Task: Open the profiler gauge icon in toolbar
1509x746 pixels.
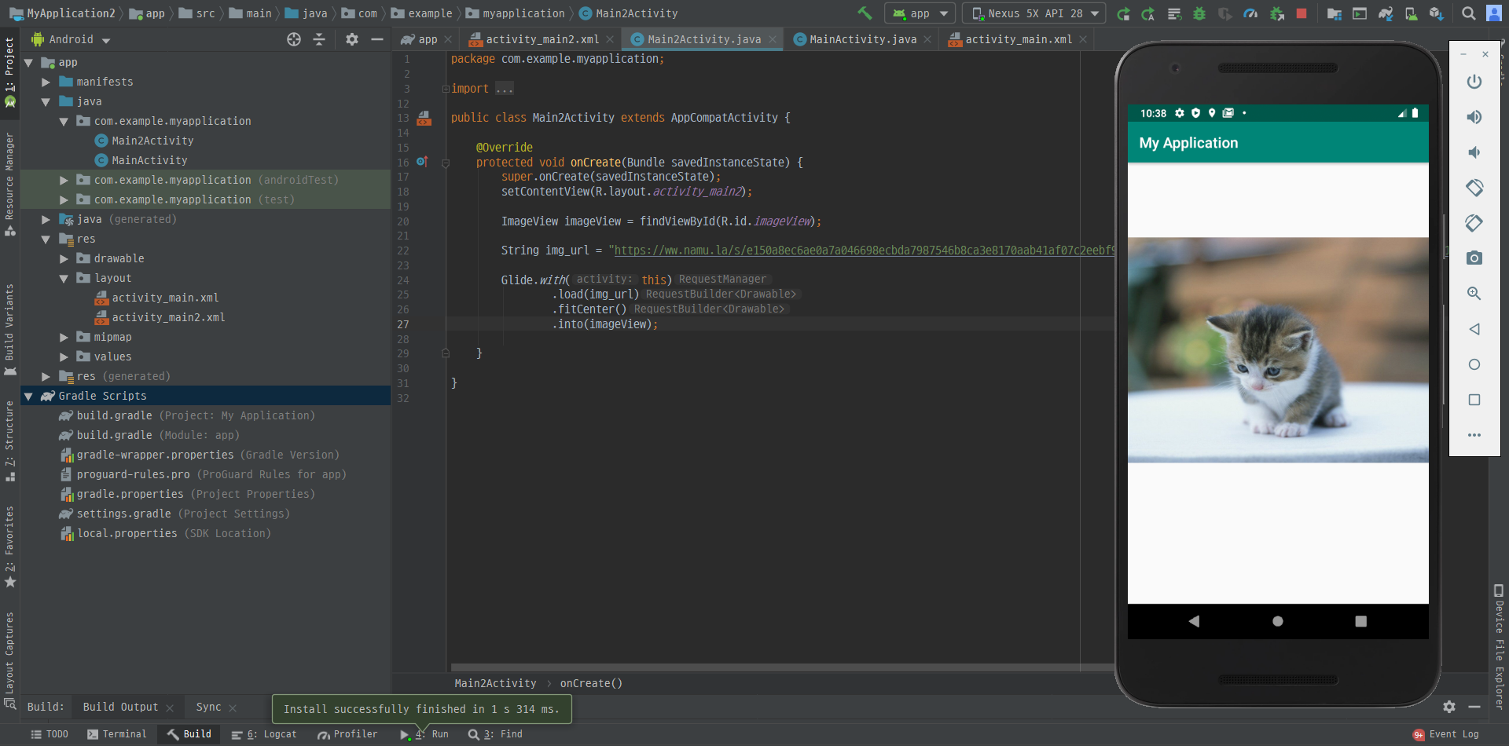Action: click(1250, 13)
